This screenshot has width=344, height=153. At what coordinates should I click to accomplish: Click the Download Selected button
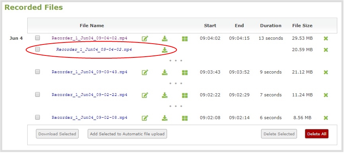57,134
